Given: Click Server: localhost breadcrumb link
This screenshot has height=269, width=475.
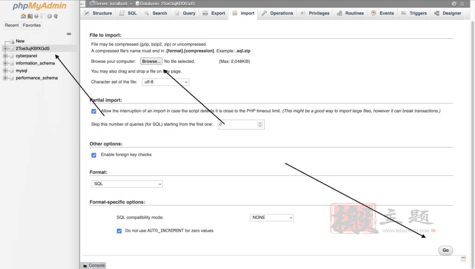Looking at the screenshot, I should (x=111, y=4).
